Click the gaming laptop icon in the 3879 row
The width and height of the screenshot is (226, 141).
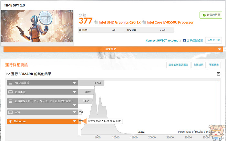[x=11, y=92]
